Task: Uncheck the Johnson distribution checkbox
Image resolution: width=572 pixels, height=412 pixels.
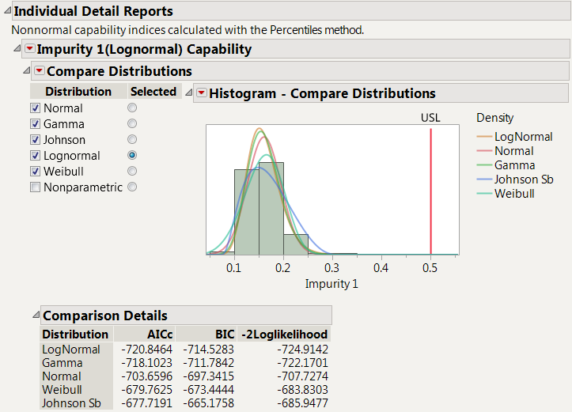Action: (35, 140)
